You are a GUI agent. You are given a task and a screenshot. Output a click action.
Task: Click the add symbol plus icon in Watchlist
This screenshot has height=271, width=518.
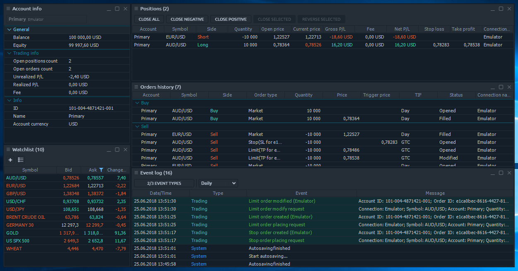10,160
